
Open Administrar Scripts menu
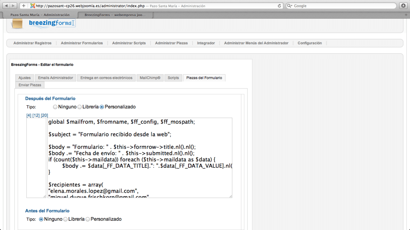pos(129,43)
